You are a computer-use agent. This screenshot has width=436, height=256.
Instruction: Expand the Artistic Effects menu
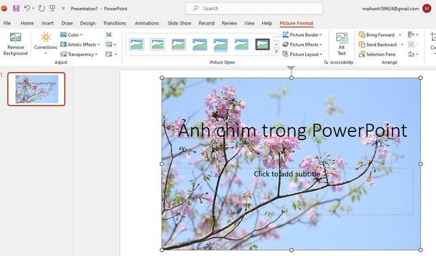pyautogui.click(x=80, y=44)
